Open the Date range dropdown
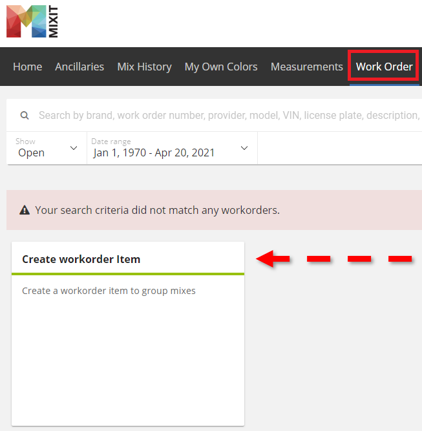 tap(172, 148)
